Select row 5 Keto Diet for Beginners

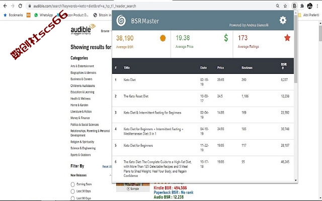(138, 145)
